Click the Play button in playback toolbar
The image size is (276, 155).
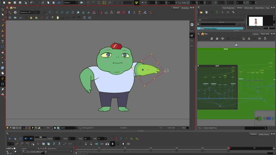(10, 139)
